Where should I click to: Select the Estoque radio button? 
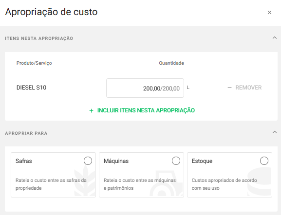264,161
